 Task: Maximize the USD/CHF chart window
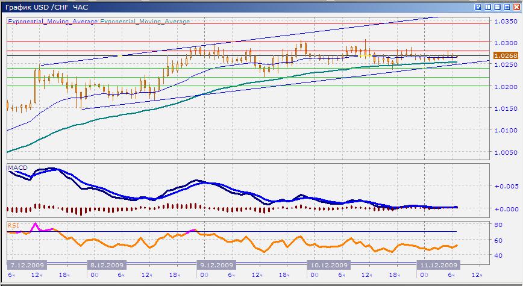point(507,7)
